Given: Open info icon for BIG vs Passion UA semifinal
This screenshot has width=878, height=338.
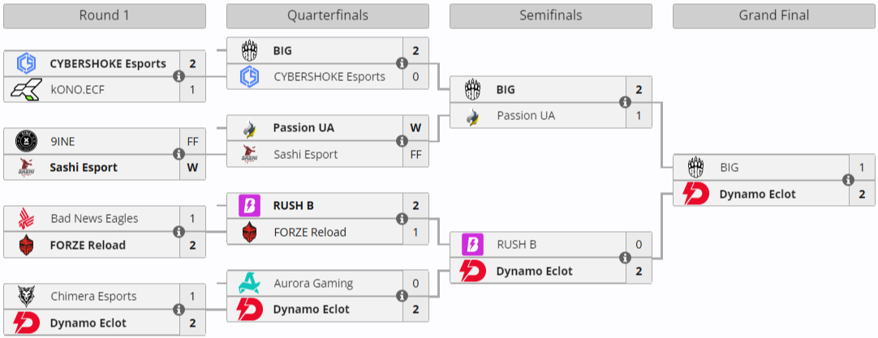Looking at the screenshot, I should click(x=625, y=102).
